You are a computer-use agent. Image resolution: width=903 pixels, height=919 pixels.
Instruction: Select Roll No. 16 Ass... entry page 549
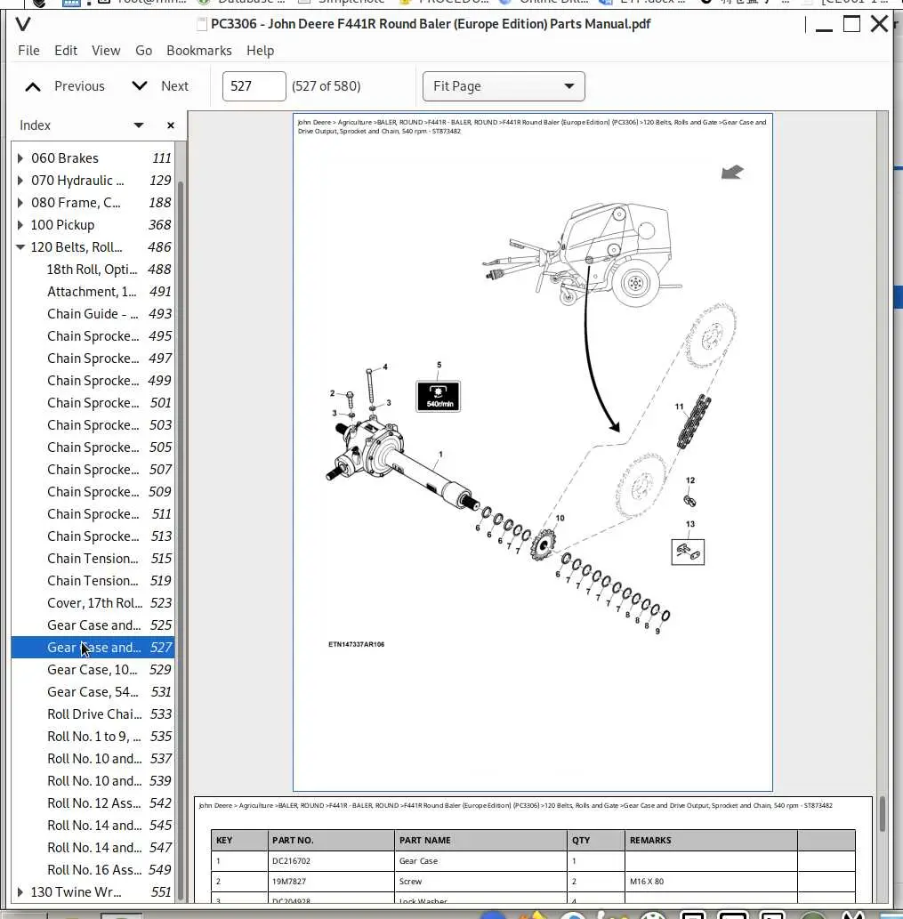[x=93, y=870]
